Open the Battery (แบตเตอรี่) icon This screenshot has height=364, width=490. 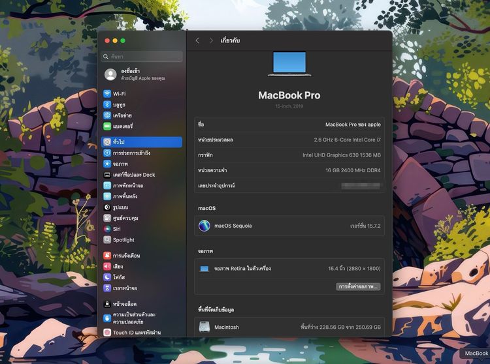pos(107,127)
